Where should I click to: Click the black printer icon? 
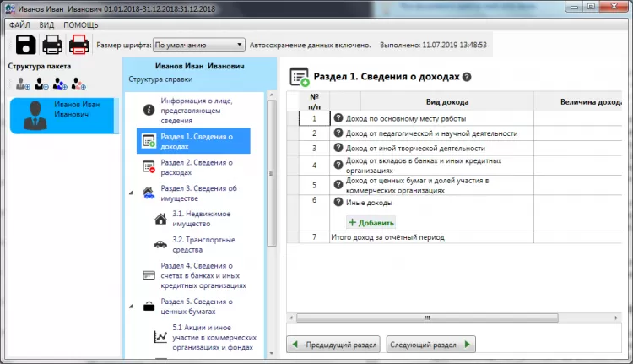52,45
